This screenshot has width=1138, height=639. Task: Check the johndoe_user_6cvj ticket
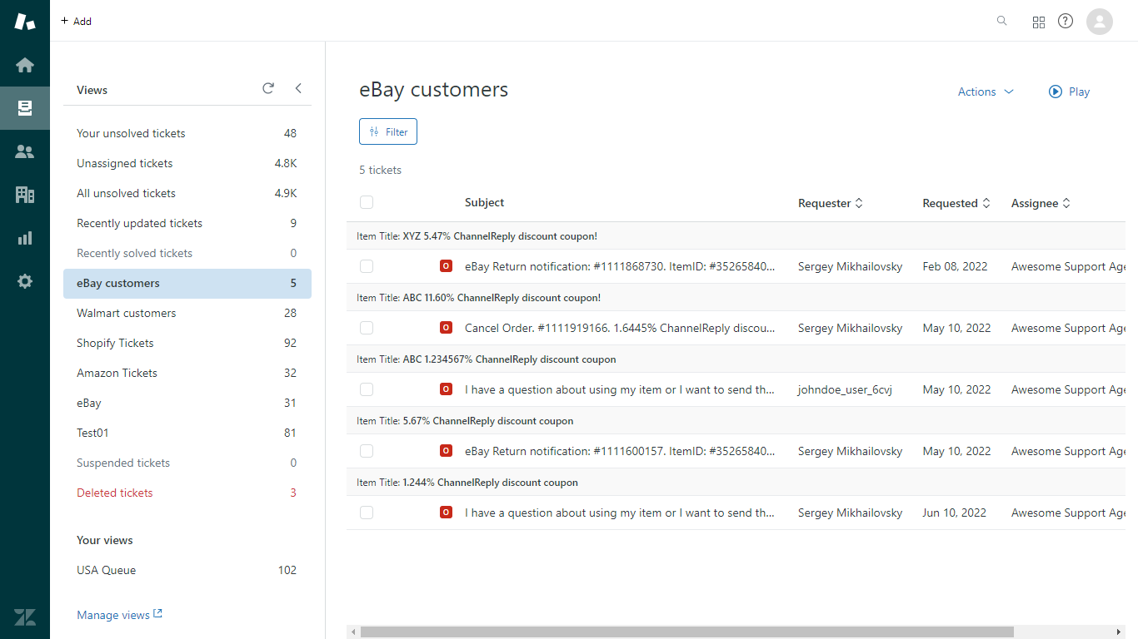click(x=367, y=389)
